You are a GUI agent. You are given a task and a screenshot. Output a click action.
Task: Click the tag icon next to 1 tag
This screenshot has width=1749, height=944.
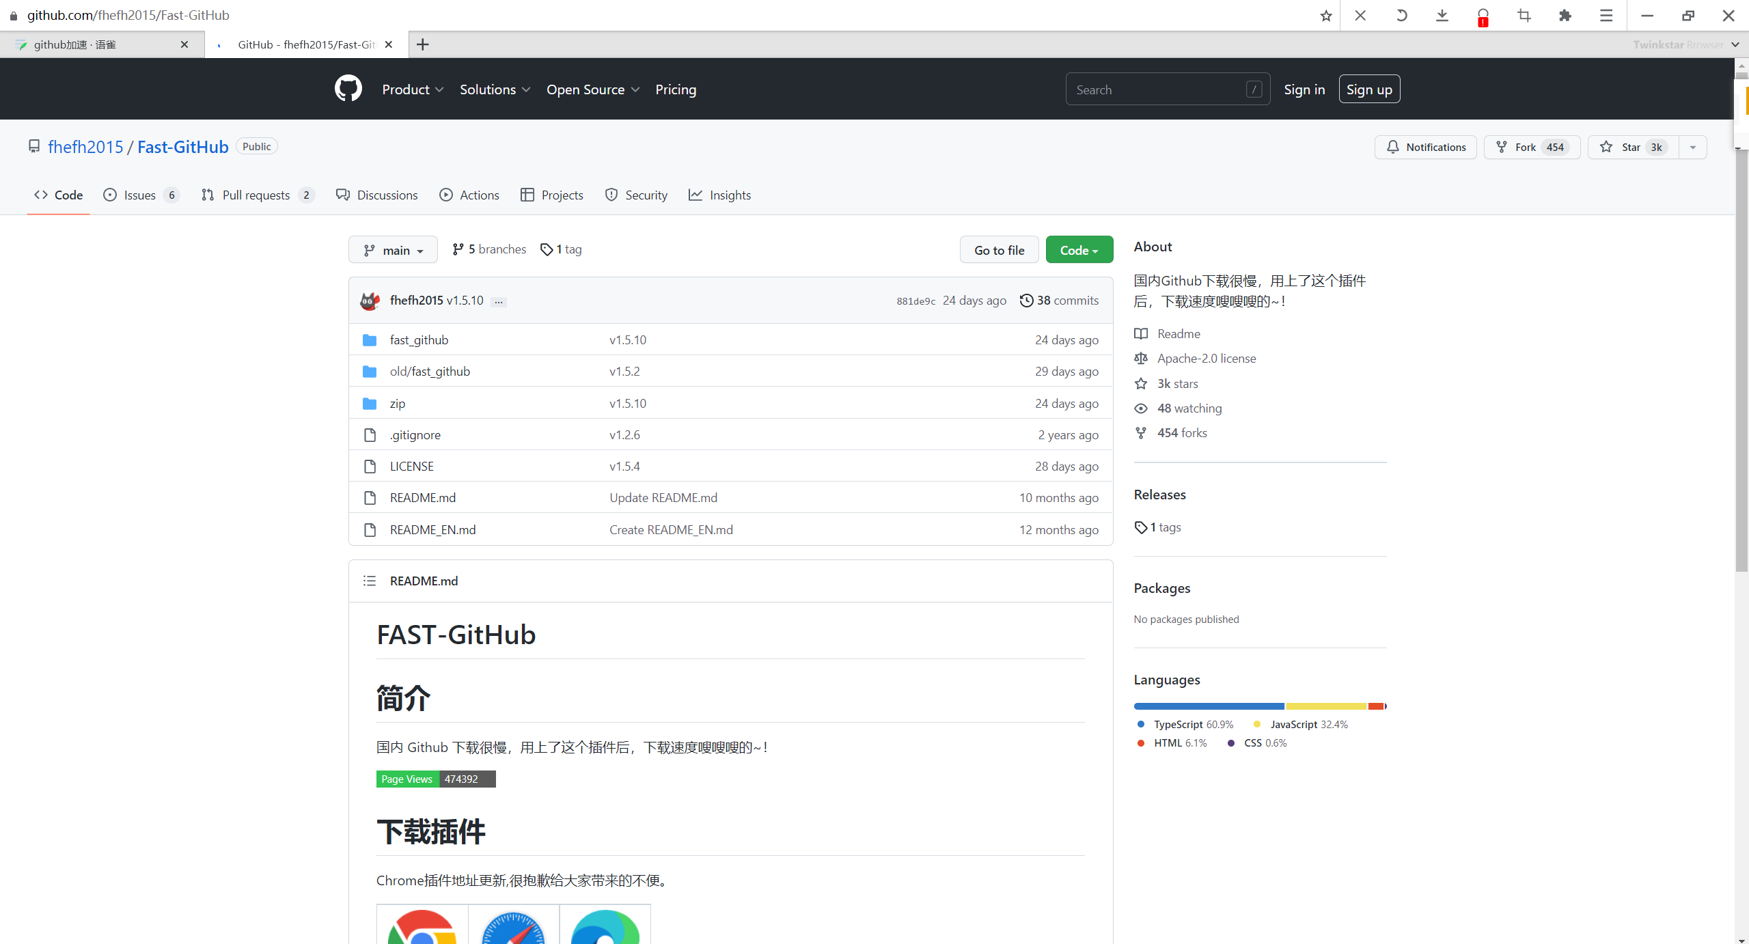click(547, 249)
